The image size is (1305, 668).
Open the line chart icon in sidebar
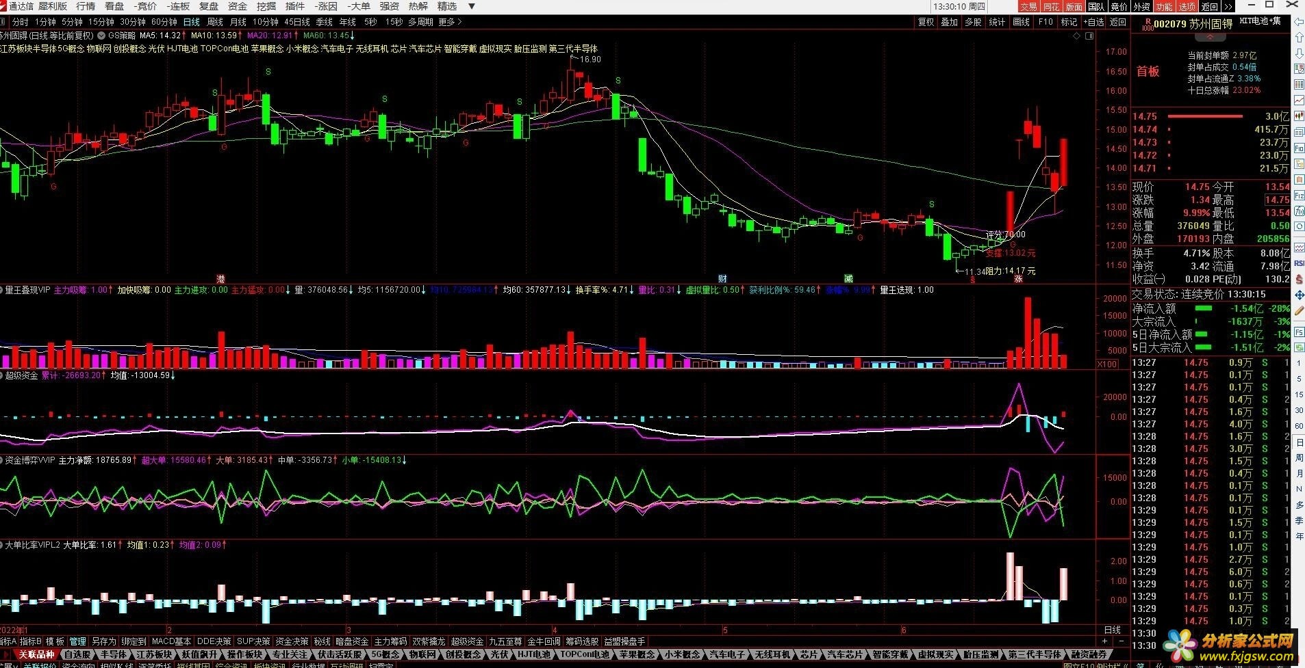(x=1300, y=101)
